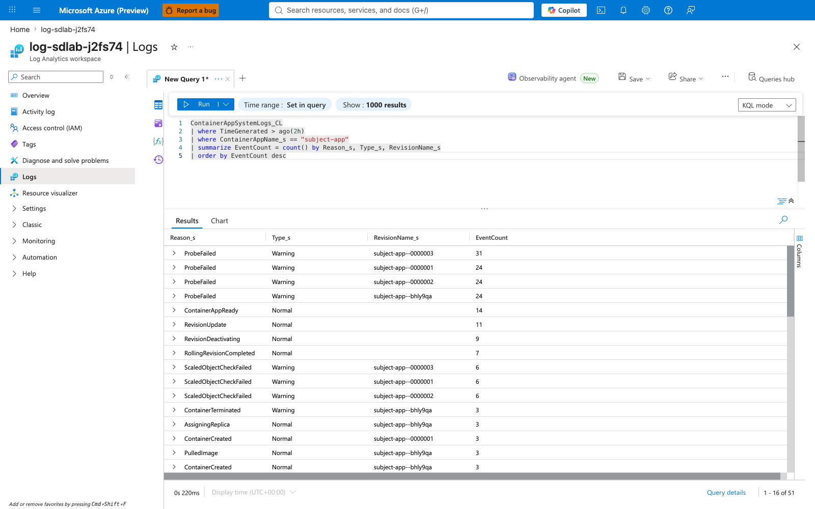
Task: Open the Azure portal hamburger menu
Action: click(37, 10)
